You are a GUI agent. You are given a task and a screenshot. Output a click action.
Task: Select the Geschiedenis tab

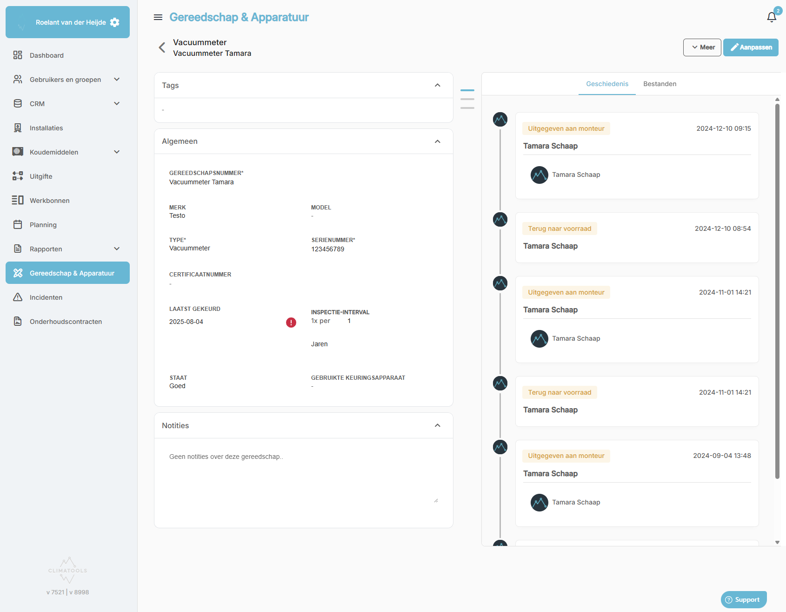point(607,84)
